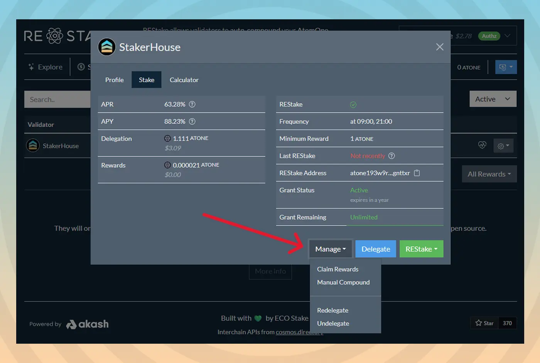
Task: Choose Undelegate in the Manage menu
Action: point(333,323)
